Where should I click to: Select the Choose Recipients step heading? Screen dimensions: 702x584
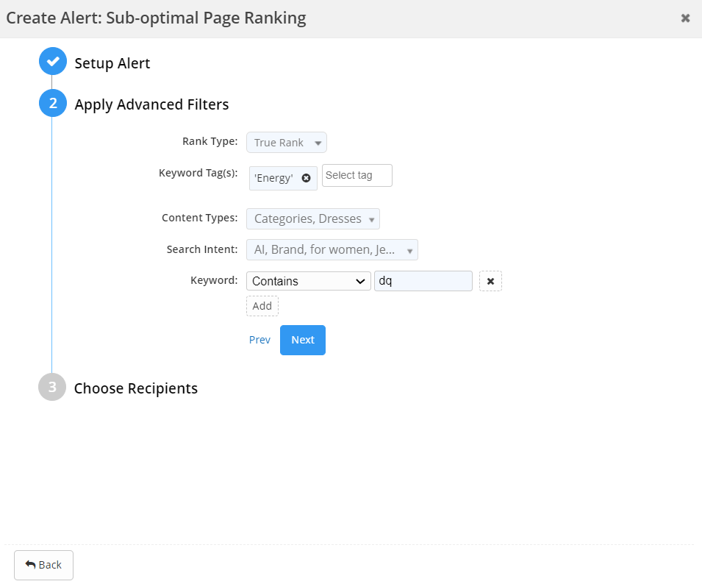[136, 388]
